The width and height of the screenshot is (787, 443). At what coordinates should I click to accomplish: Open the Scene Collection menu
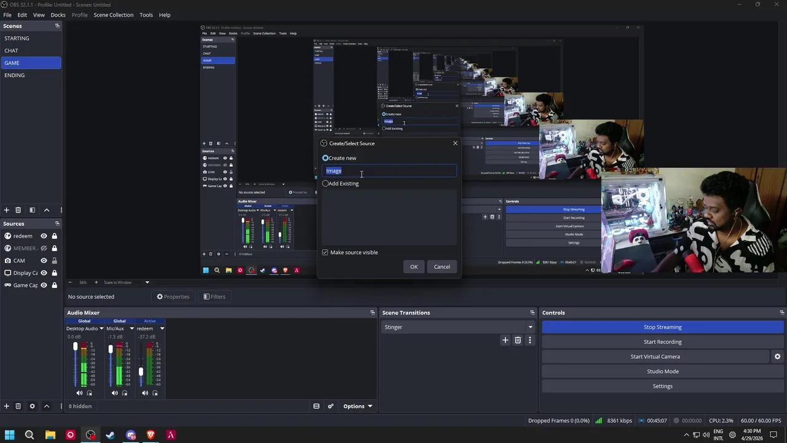113,15
